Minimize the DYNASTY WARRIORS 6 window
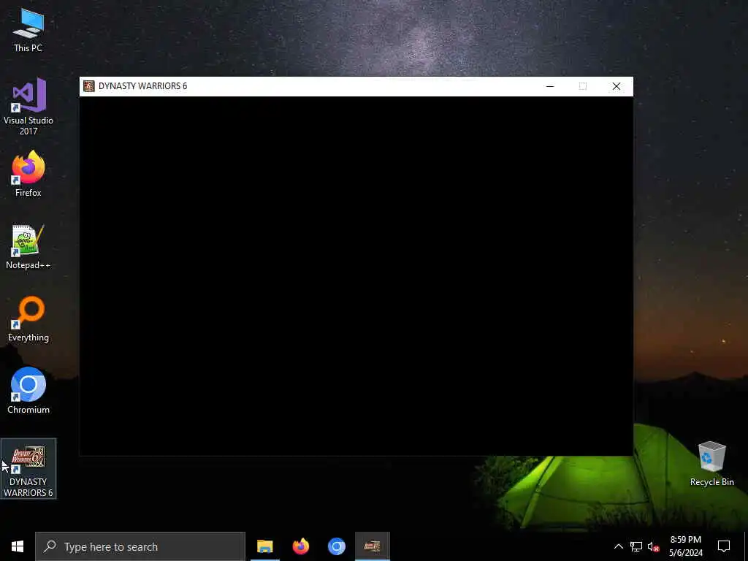 [550, 86]
